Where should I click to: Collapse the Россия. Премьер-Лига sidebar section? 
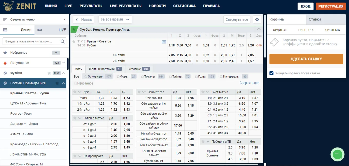(64, 83)
